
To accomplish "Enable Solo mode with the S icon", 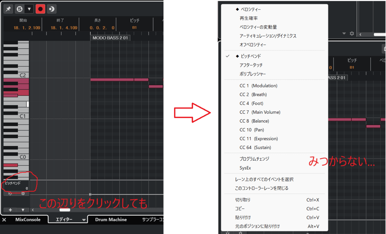I will coord(19,9).
